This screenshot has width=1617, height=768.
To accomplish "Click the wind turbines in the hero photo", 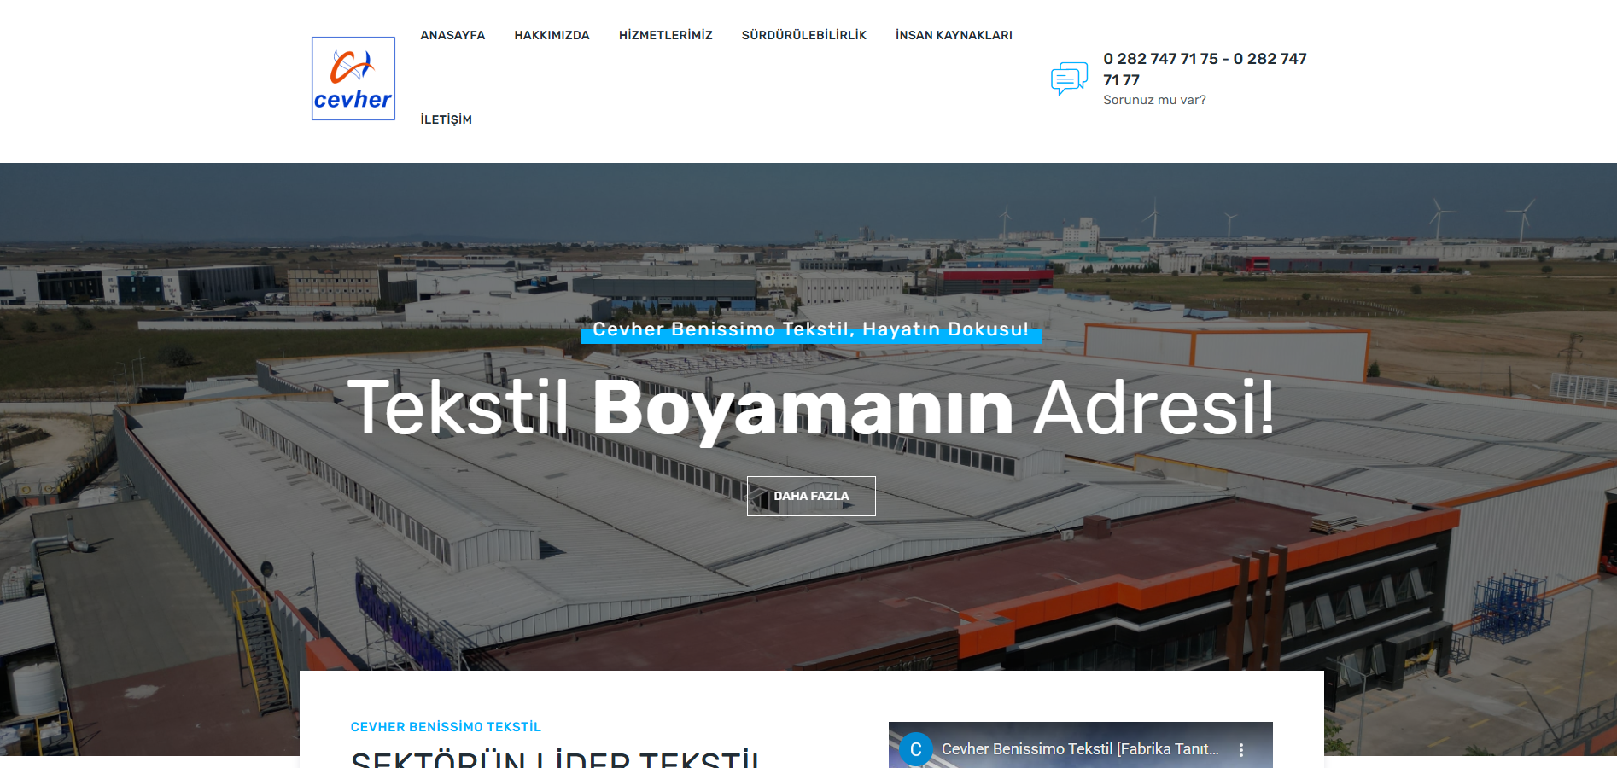I will pyautogui.click(x=1442, y=218).
